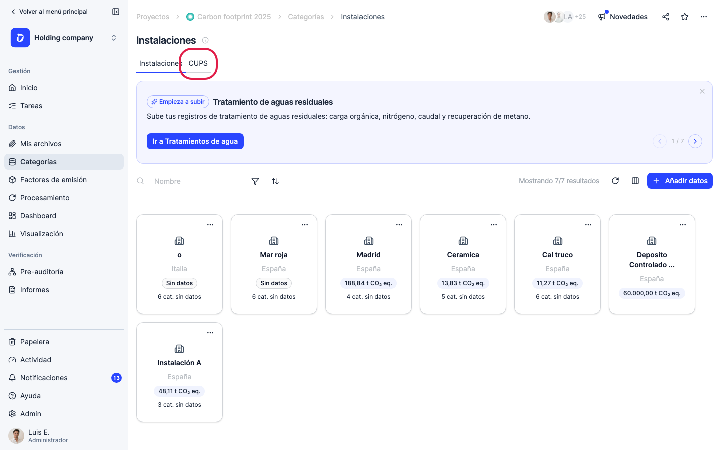Open Dashboard in sidebar
Screen dimensions: 721x450
point(64,216)
